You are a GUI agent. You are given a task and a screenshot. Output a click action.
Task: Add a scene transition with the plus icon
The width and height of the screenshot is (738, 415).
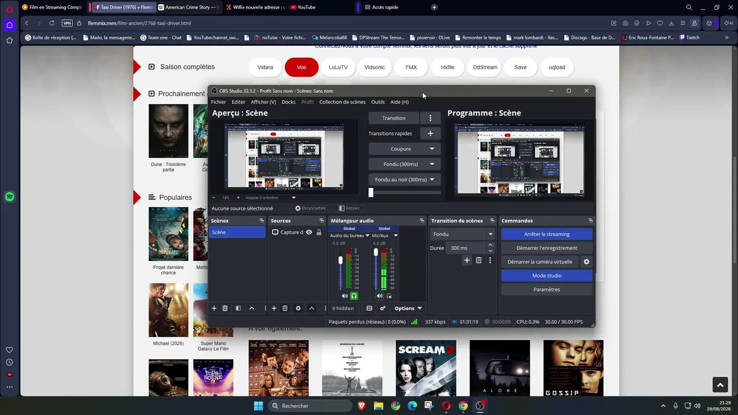pos(467,261)
